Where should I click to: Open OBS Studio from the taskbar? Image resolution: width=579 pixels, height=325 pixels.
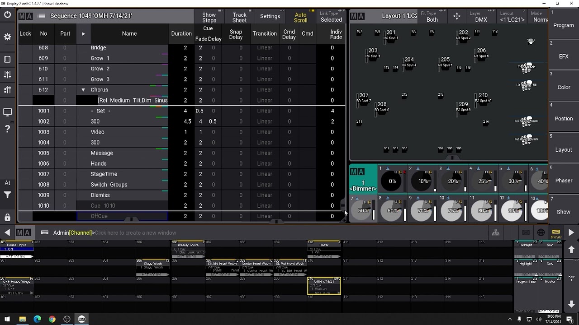67,319
